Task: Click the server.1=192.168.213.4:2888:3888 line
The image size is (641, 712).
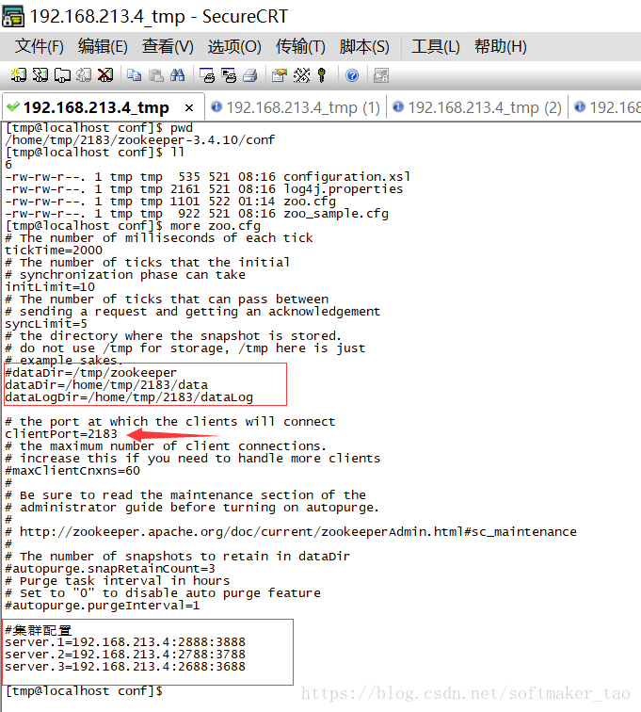Action: pyautogui.click(x=125, y=642)
